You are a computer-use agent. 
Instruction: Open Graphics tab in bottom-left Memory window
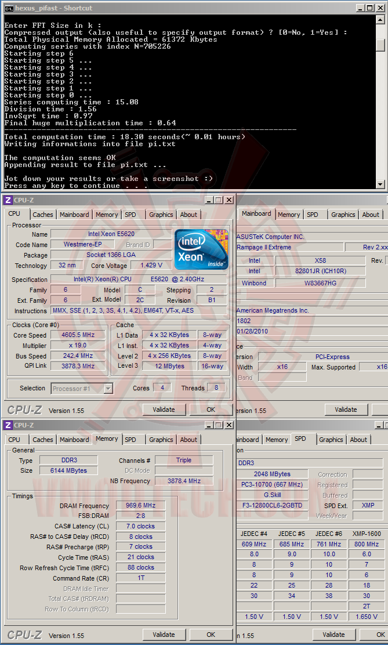[x=161, y=439]
